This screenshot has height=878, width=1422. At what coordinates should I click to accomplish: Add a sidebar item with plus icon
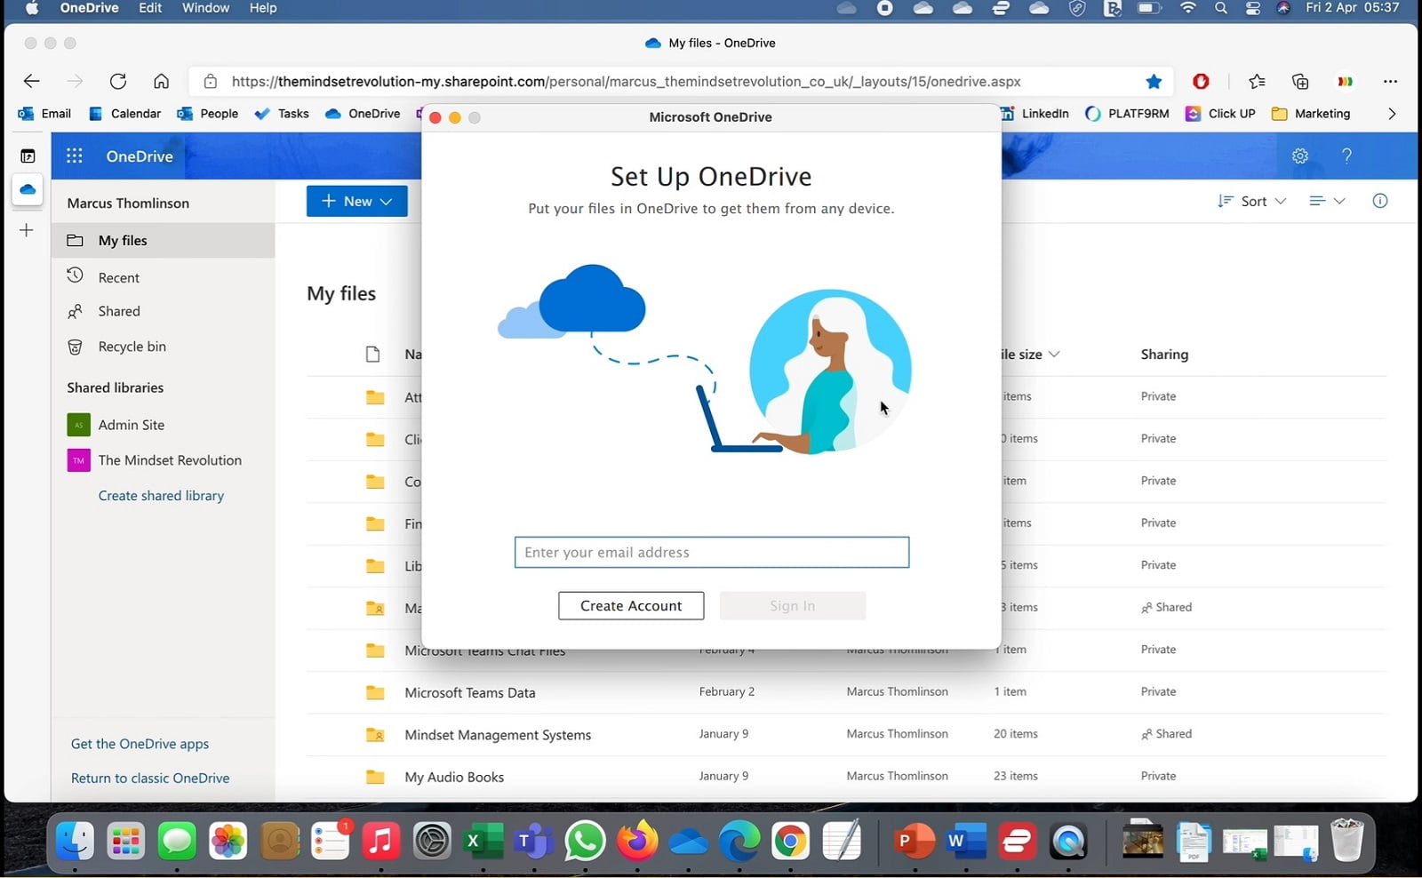pyautogui.click(x=27, y=230)
